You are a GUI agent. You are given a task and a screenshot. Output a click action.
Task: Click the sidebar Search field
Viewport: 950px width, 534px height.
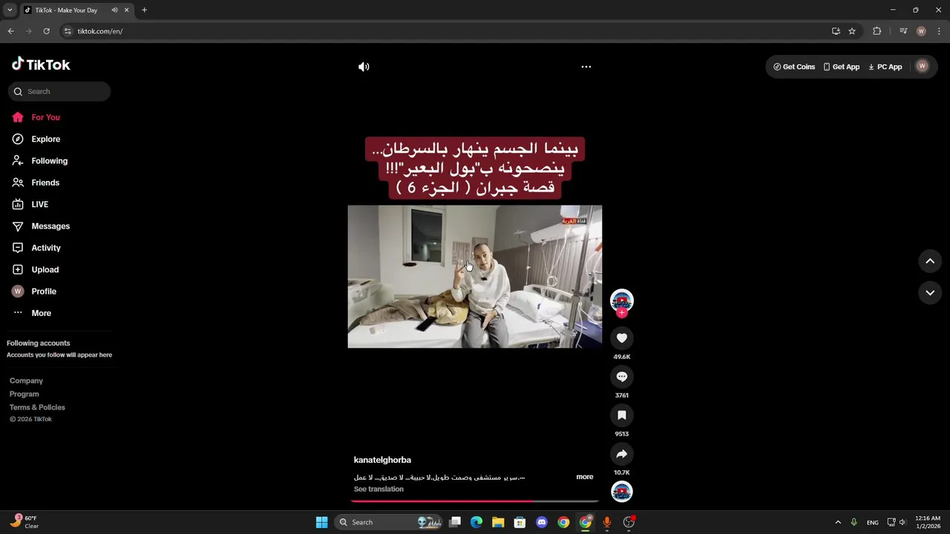tap(59, 91)
